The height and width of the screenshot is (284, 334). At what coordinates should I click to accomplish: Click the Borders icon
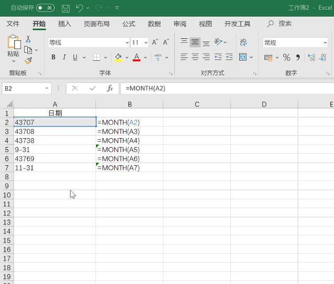pos(96,57)
